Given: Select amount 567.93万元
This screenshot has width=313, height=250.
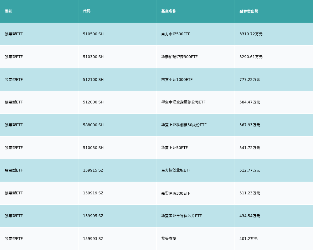Looking at the screenshot, I should coord(250,125).
